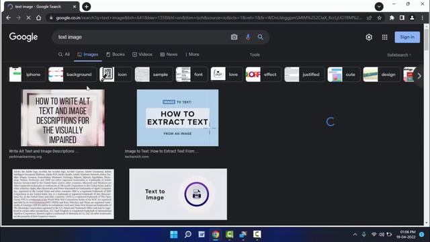The height and width of the screenshot is (242, 430).
Task: Open the Tools filter options
Action: (x=255, y=55)
